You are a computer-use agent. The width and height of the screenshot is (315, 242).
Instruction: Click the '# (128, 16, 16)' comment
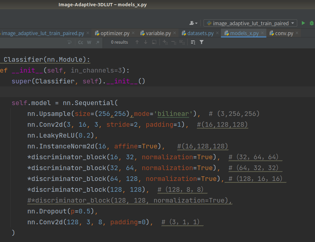[255, 179]
